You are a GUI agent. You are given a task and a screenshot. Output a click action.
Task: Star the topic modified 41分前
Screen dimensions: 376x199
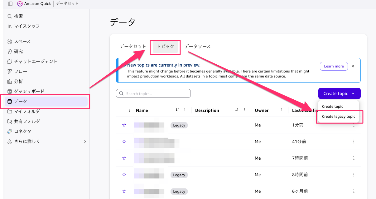click(124, 142)
